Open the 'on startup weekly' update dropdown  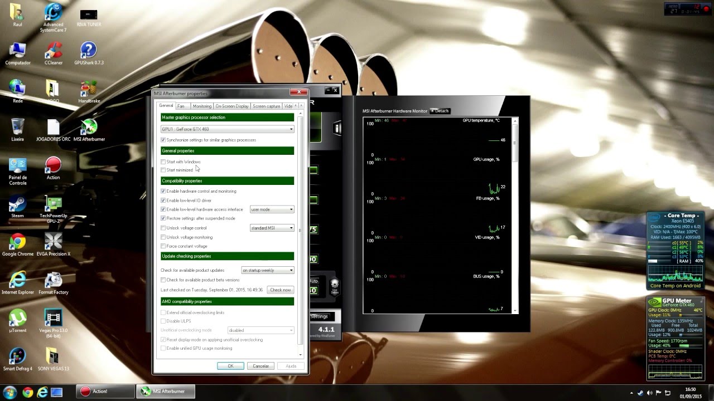[x=268, y=270]
